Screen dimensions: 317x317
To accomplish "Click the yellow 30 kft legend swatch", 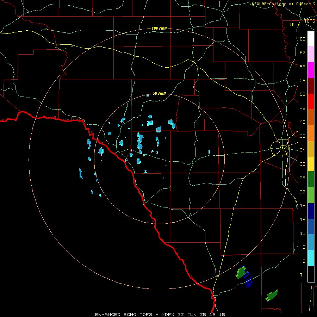I will [311, 164].
